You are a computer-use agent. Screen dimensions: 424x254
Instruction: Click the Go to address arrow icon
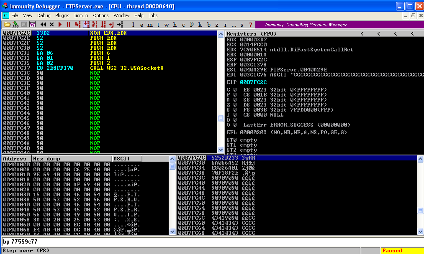click(120, 25)
